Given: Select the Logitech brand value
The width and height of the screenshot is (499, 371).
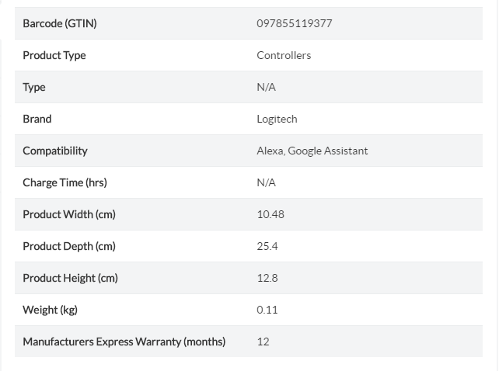Looking at the screenshot, I should click(277, 119).
